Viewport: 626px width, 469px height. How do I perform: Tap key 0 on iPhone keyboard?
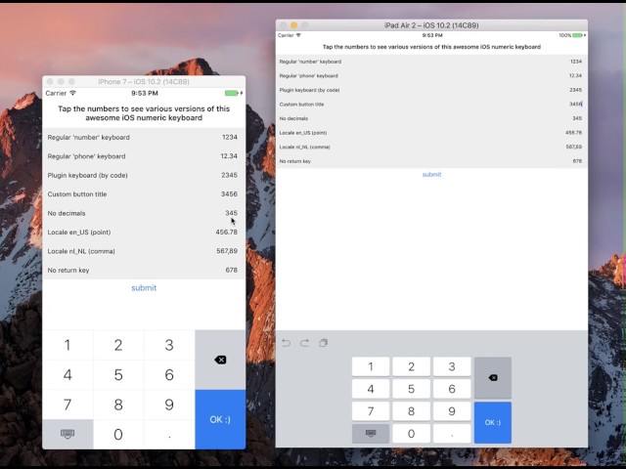[x=118, y=434]
